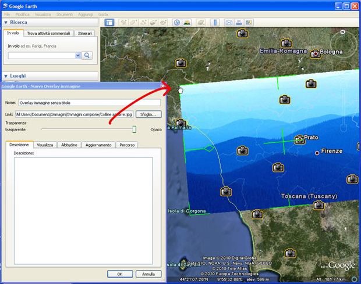Click the photo icon near Bologna

point(316,54)
